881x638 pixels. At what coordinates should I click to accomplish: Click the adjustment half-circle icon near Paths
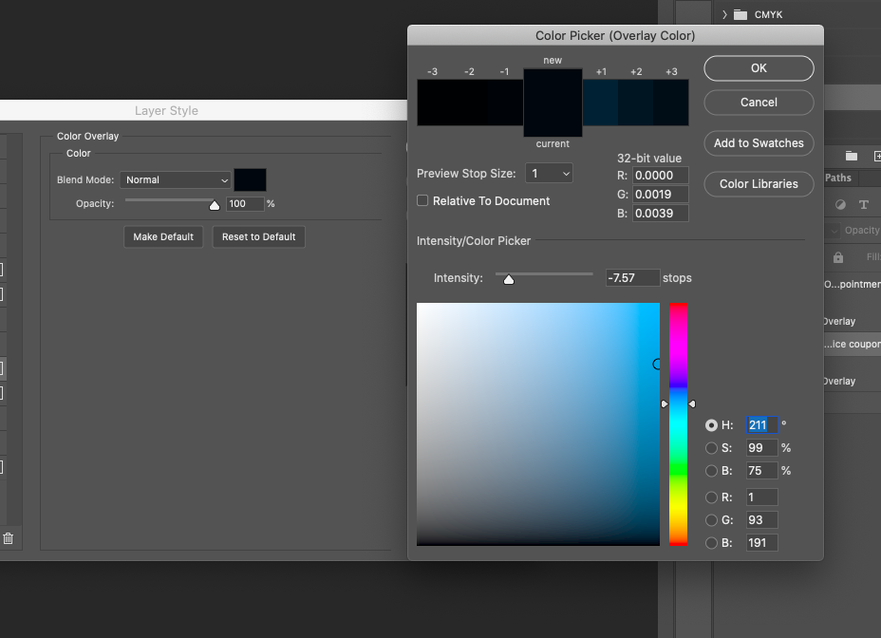(x=841, y=203)
